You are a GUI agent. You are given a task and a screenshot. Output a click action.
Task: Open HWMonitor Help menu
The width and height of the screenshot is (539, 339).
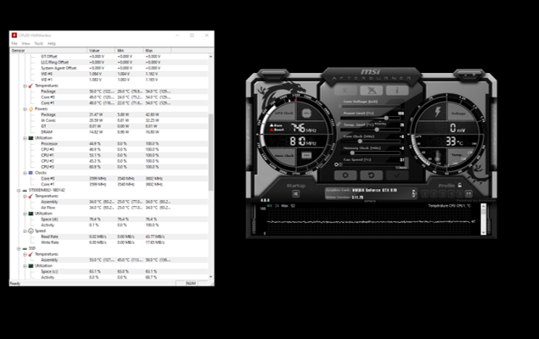click(52, 43)
